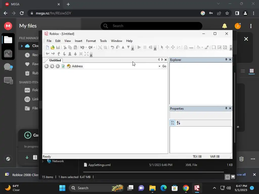This screenshot has height=194, width=259.
Task: Select the eyedropper dropper tool
Action: click(x=207, y=47)
